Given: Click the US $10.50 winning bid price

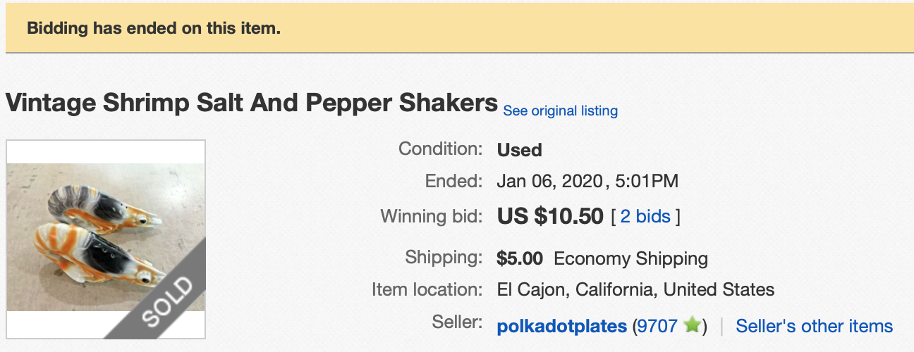Looking at the screenshot, I should (550, 216).
